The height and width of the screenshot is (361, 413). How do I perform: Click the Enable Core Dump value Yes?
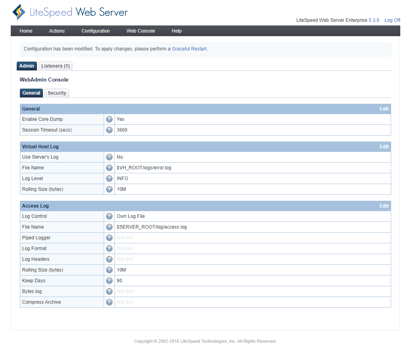[x=120, y=119]
